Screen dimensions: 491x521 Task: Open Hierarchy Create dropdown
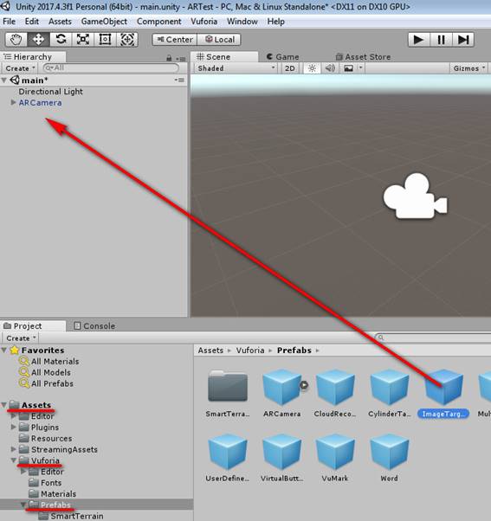[20, 68]
